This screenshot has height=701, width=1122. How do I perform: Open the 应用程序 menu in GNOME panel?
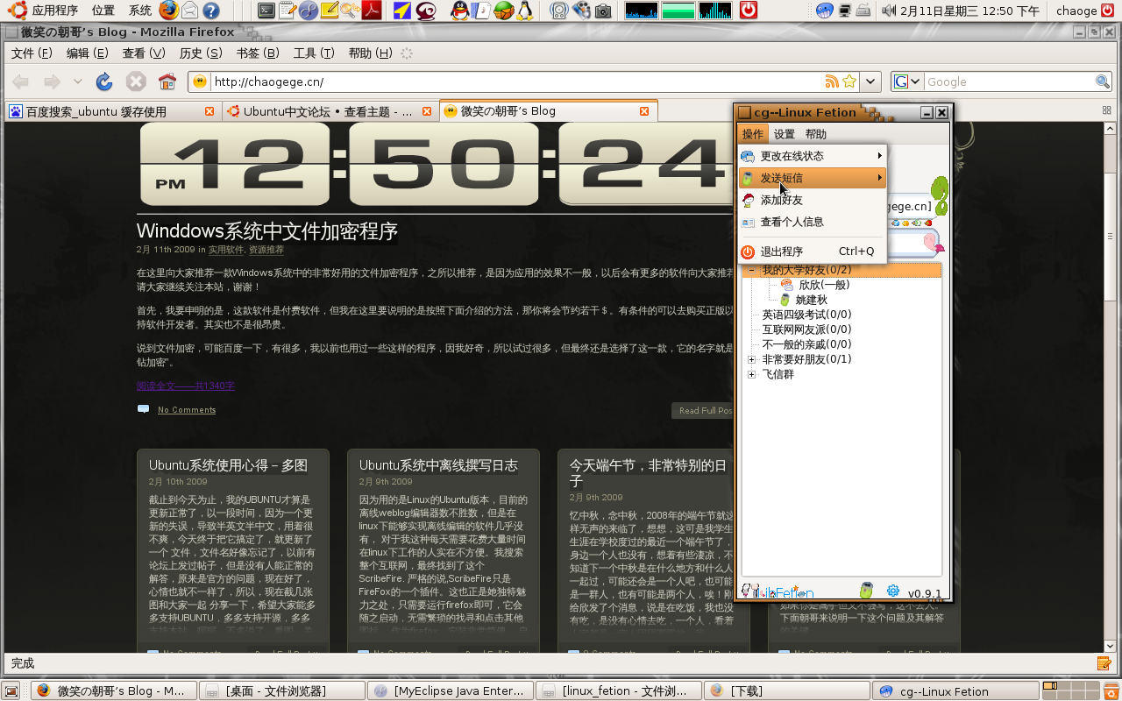pos(46,11)
